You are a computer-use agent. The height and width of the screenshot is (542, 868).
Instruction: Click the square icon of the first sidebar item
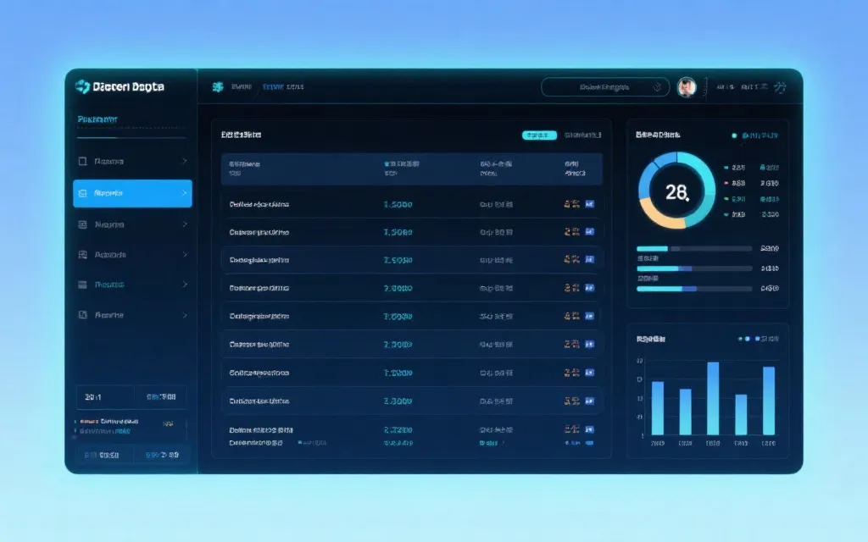pos(82,161)
